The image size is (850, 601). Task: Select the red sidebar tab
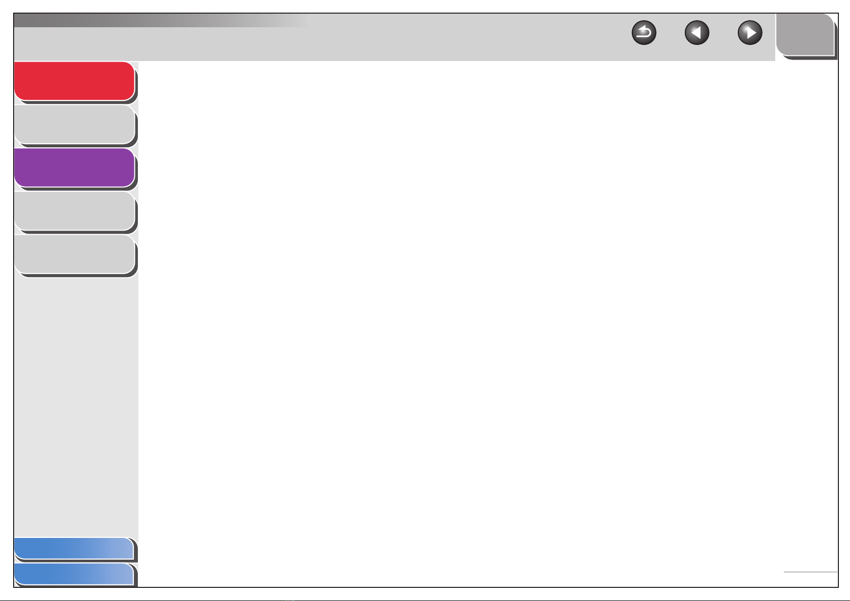point(75,81)
